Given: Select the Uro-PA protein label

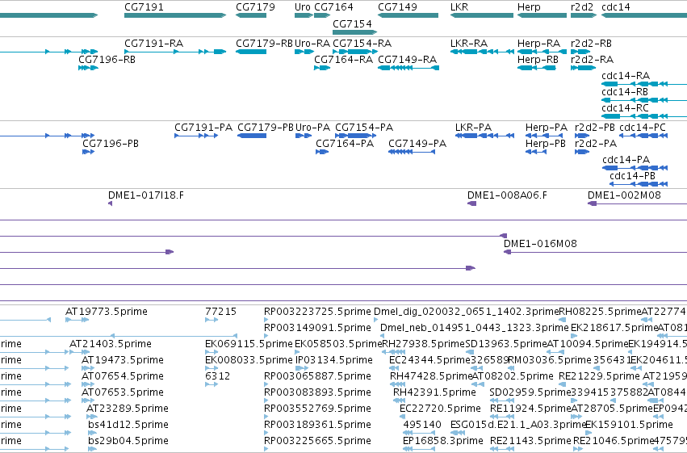Looking at the screenshot, I should click(312, 128).
